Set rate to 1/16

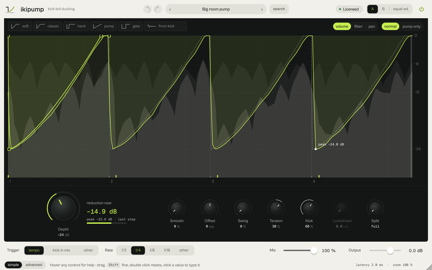coord(167,250)
